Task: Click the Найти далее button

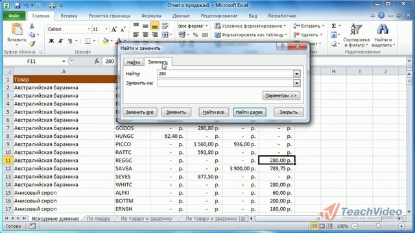Action: 249,112
